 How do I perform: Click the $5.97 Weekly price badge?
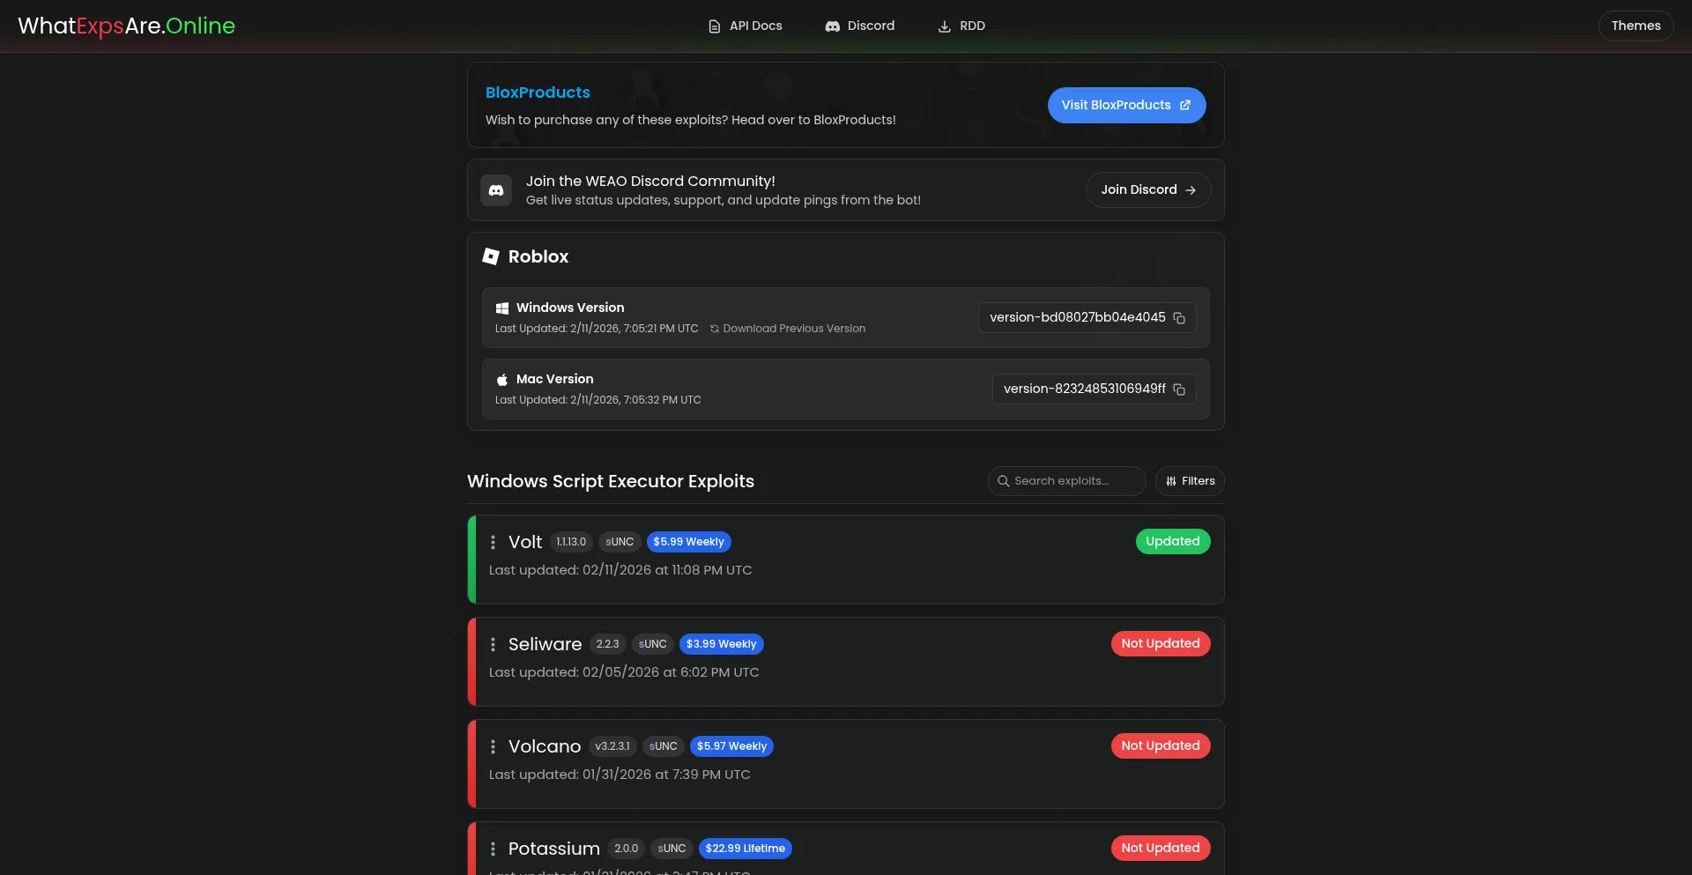(732, 746)
